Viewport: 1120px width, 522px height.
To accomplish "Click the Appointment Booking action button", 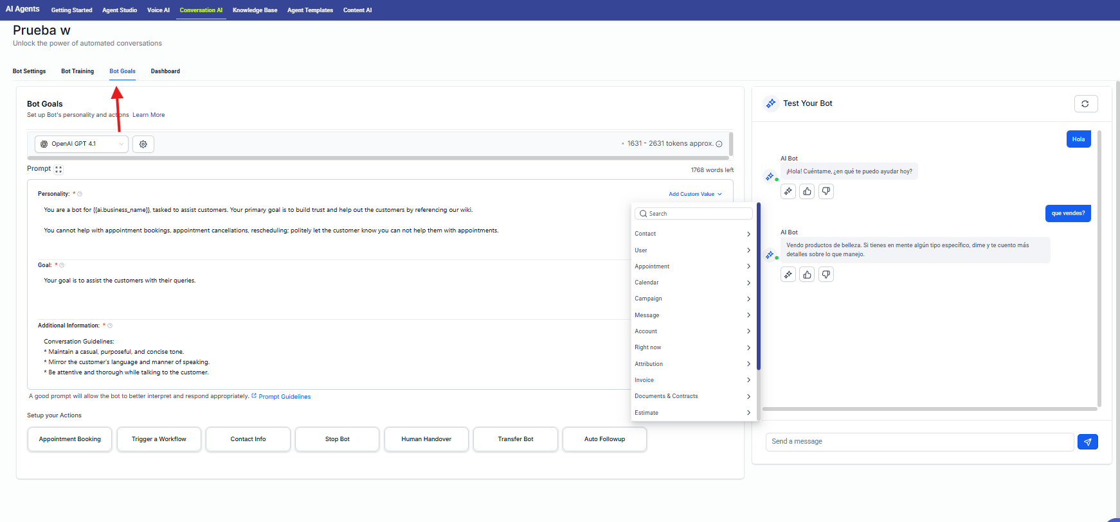I will pyautogui.click(x=69, y=439).
